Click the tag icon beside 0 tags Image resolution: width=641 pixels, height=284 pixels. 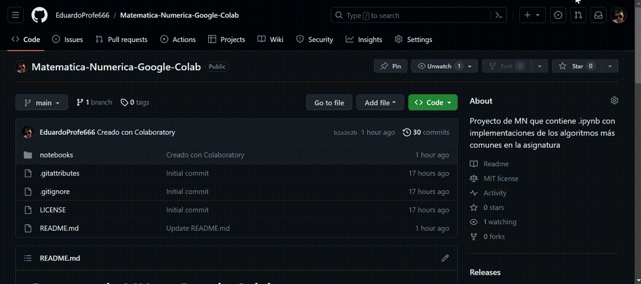click(x=124, y=102)
